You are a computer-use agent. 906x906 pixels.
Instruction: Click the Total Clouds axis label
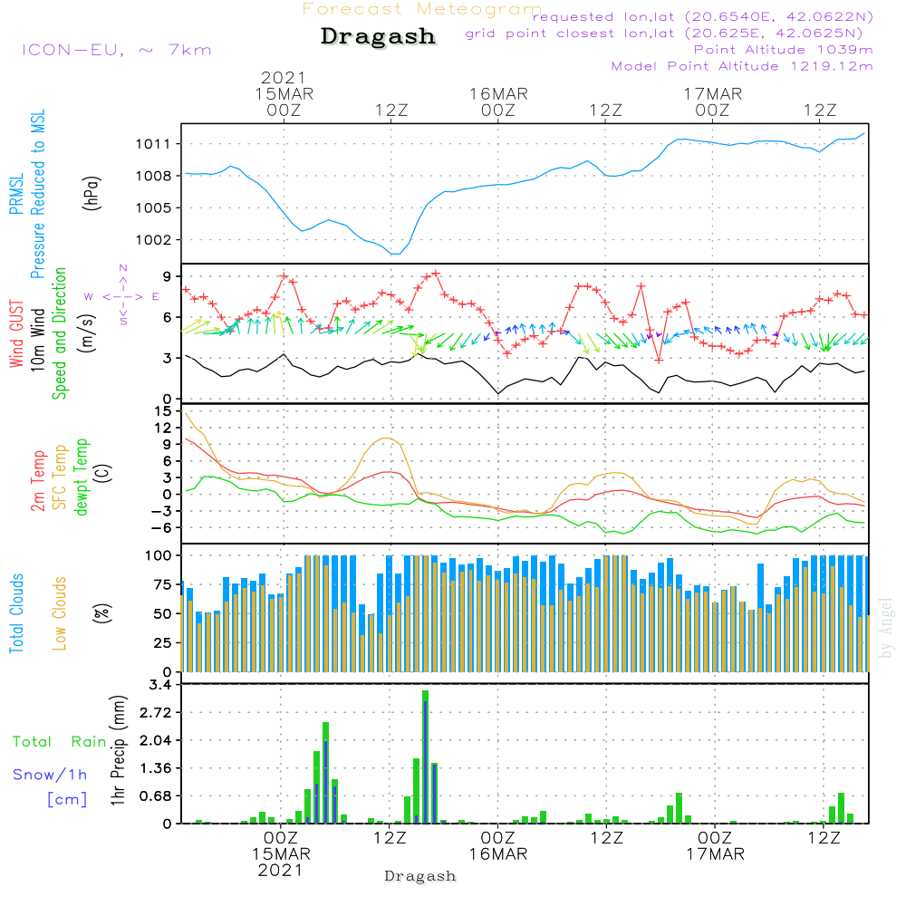[17, 613]
